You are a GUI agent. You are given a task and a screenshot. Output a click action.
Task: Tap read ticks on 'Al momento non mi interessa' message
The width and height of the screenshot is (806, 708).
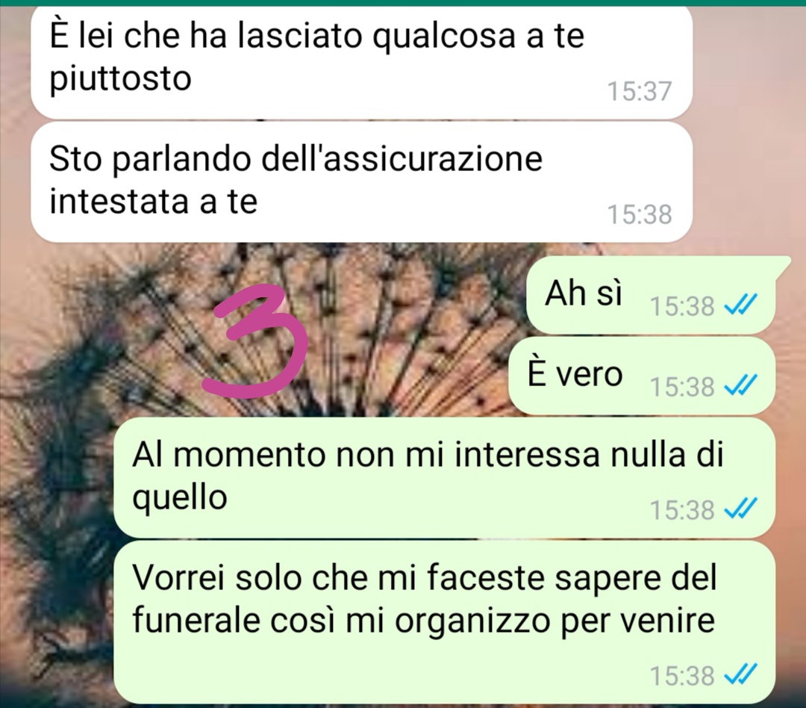coord(740,510)
